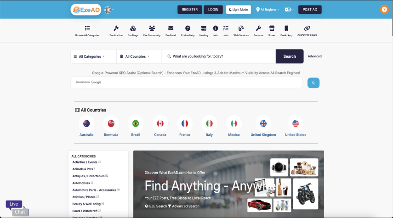Open Automobiles category
This screenshot has width=393, height=218.
click(81, 183)
